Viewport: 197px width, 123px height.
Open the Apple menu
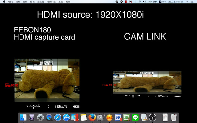click(x=4, y=2)
